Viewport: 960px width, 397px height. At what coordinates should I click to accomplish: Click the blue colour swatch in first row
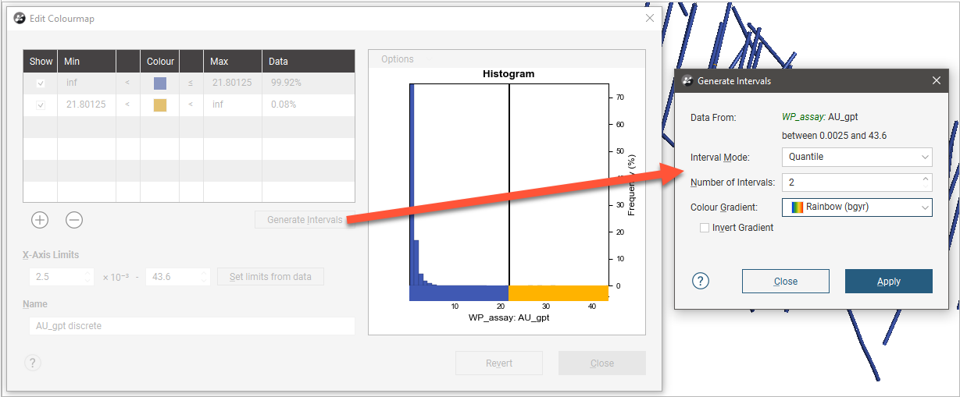pyautogui.click(x=159, y=83)
